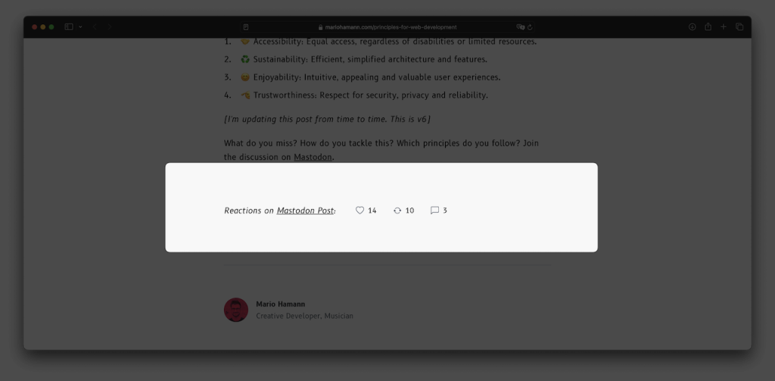Click the Reactions on label

248,211
